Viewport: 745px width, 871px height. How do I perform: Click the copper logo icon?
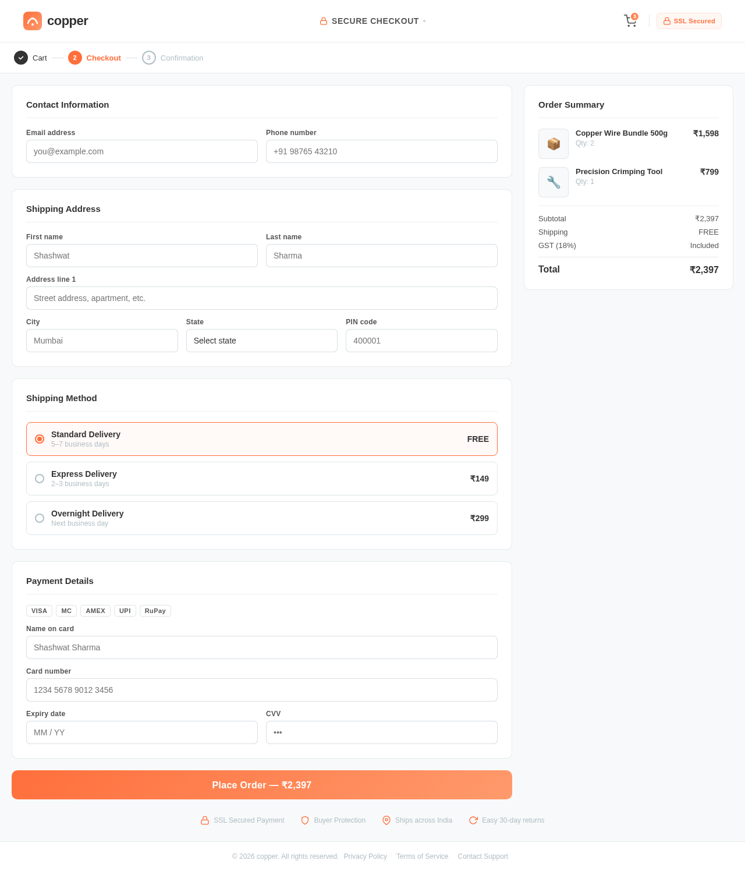click(33, 21)
